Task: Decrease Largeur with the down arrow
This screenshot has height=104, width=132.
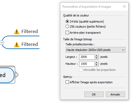Action: click(x=96, y=58)
